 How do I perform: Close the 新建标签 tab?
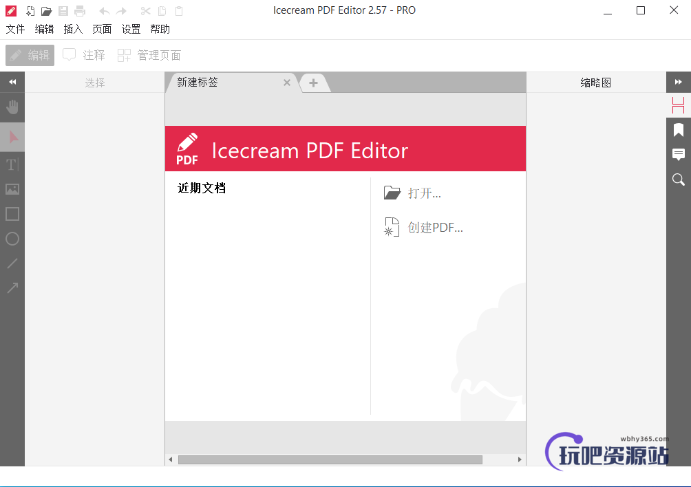[287, 83]
